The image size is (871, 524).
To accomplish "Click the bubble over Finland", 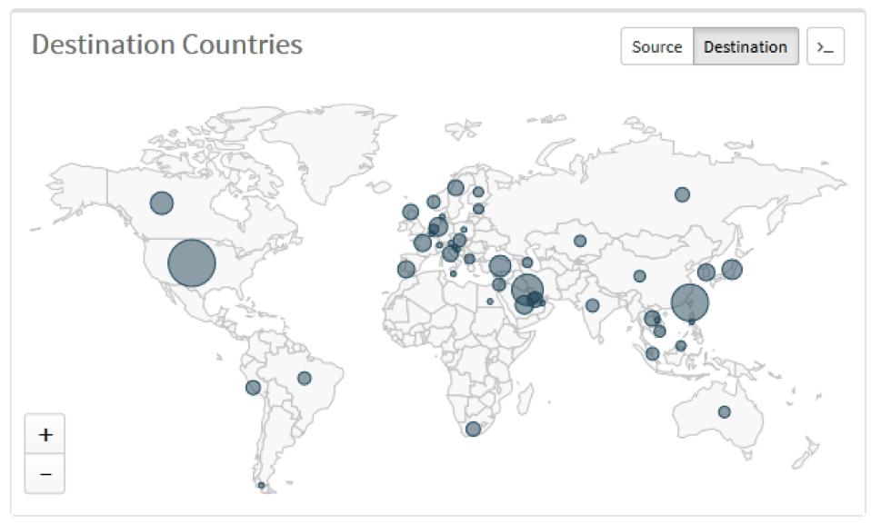I will coord(478,192).
